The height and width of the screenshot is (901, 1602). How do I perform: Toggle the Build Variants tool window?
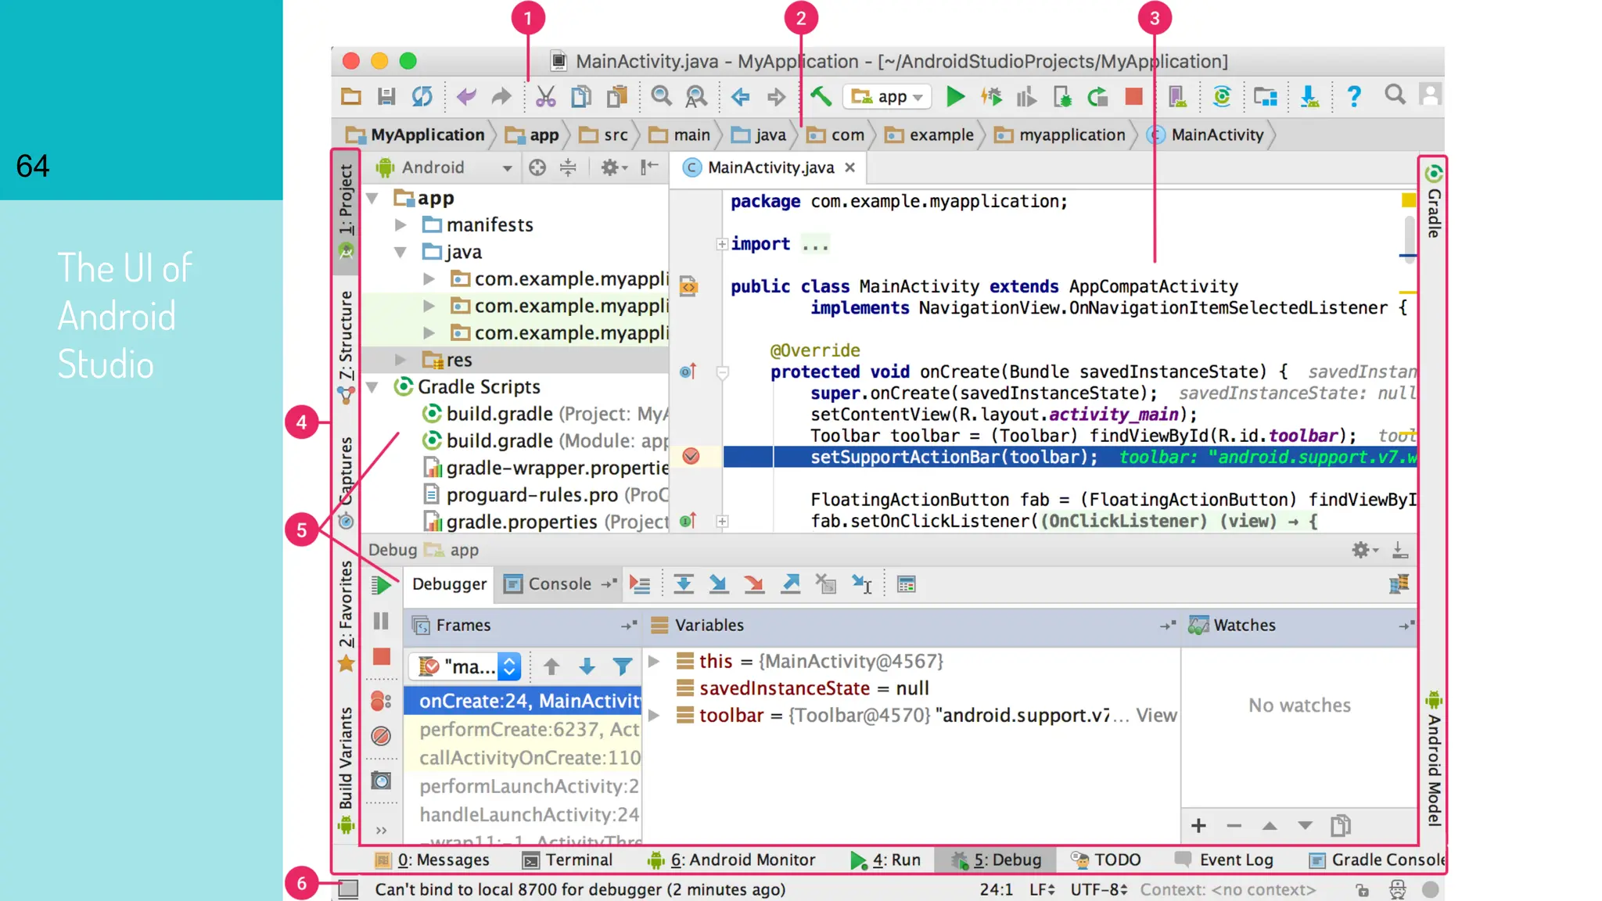(x=346, y=769)
